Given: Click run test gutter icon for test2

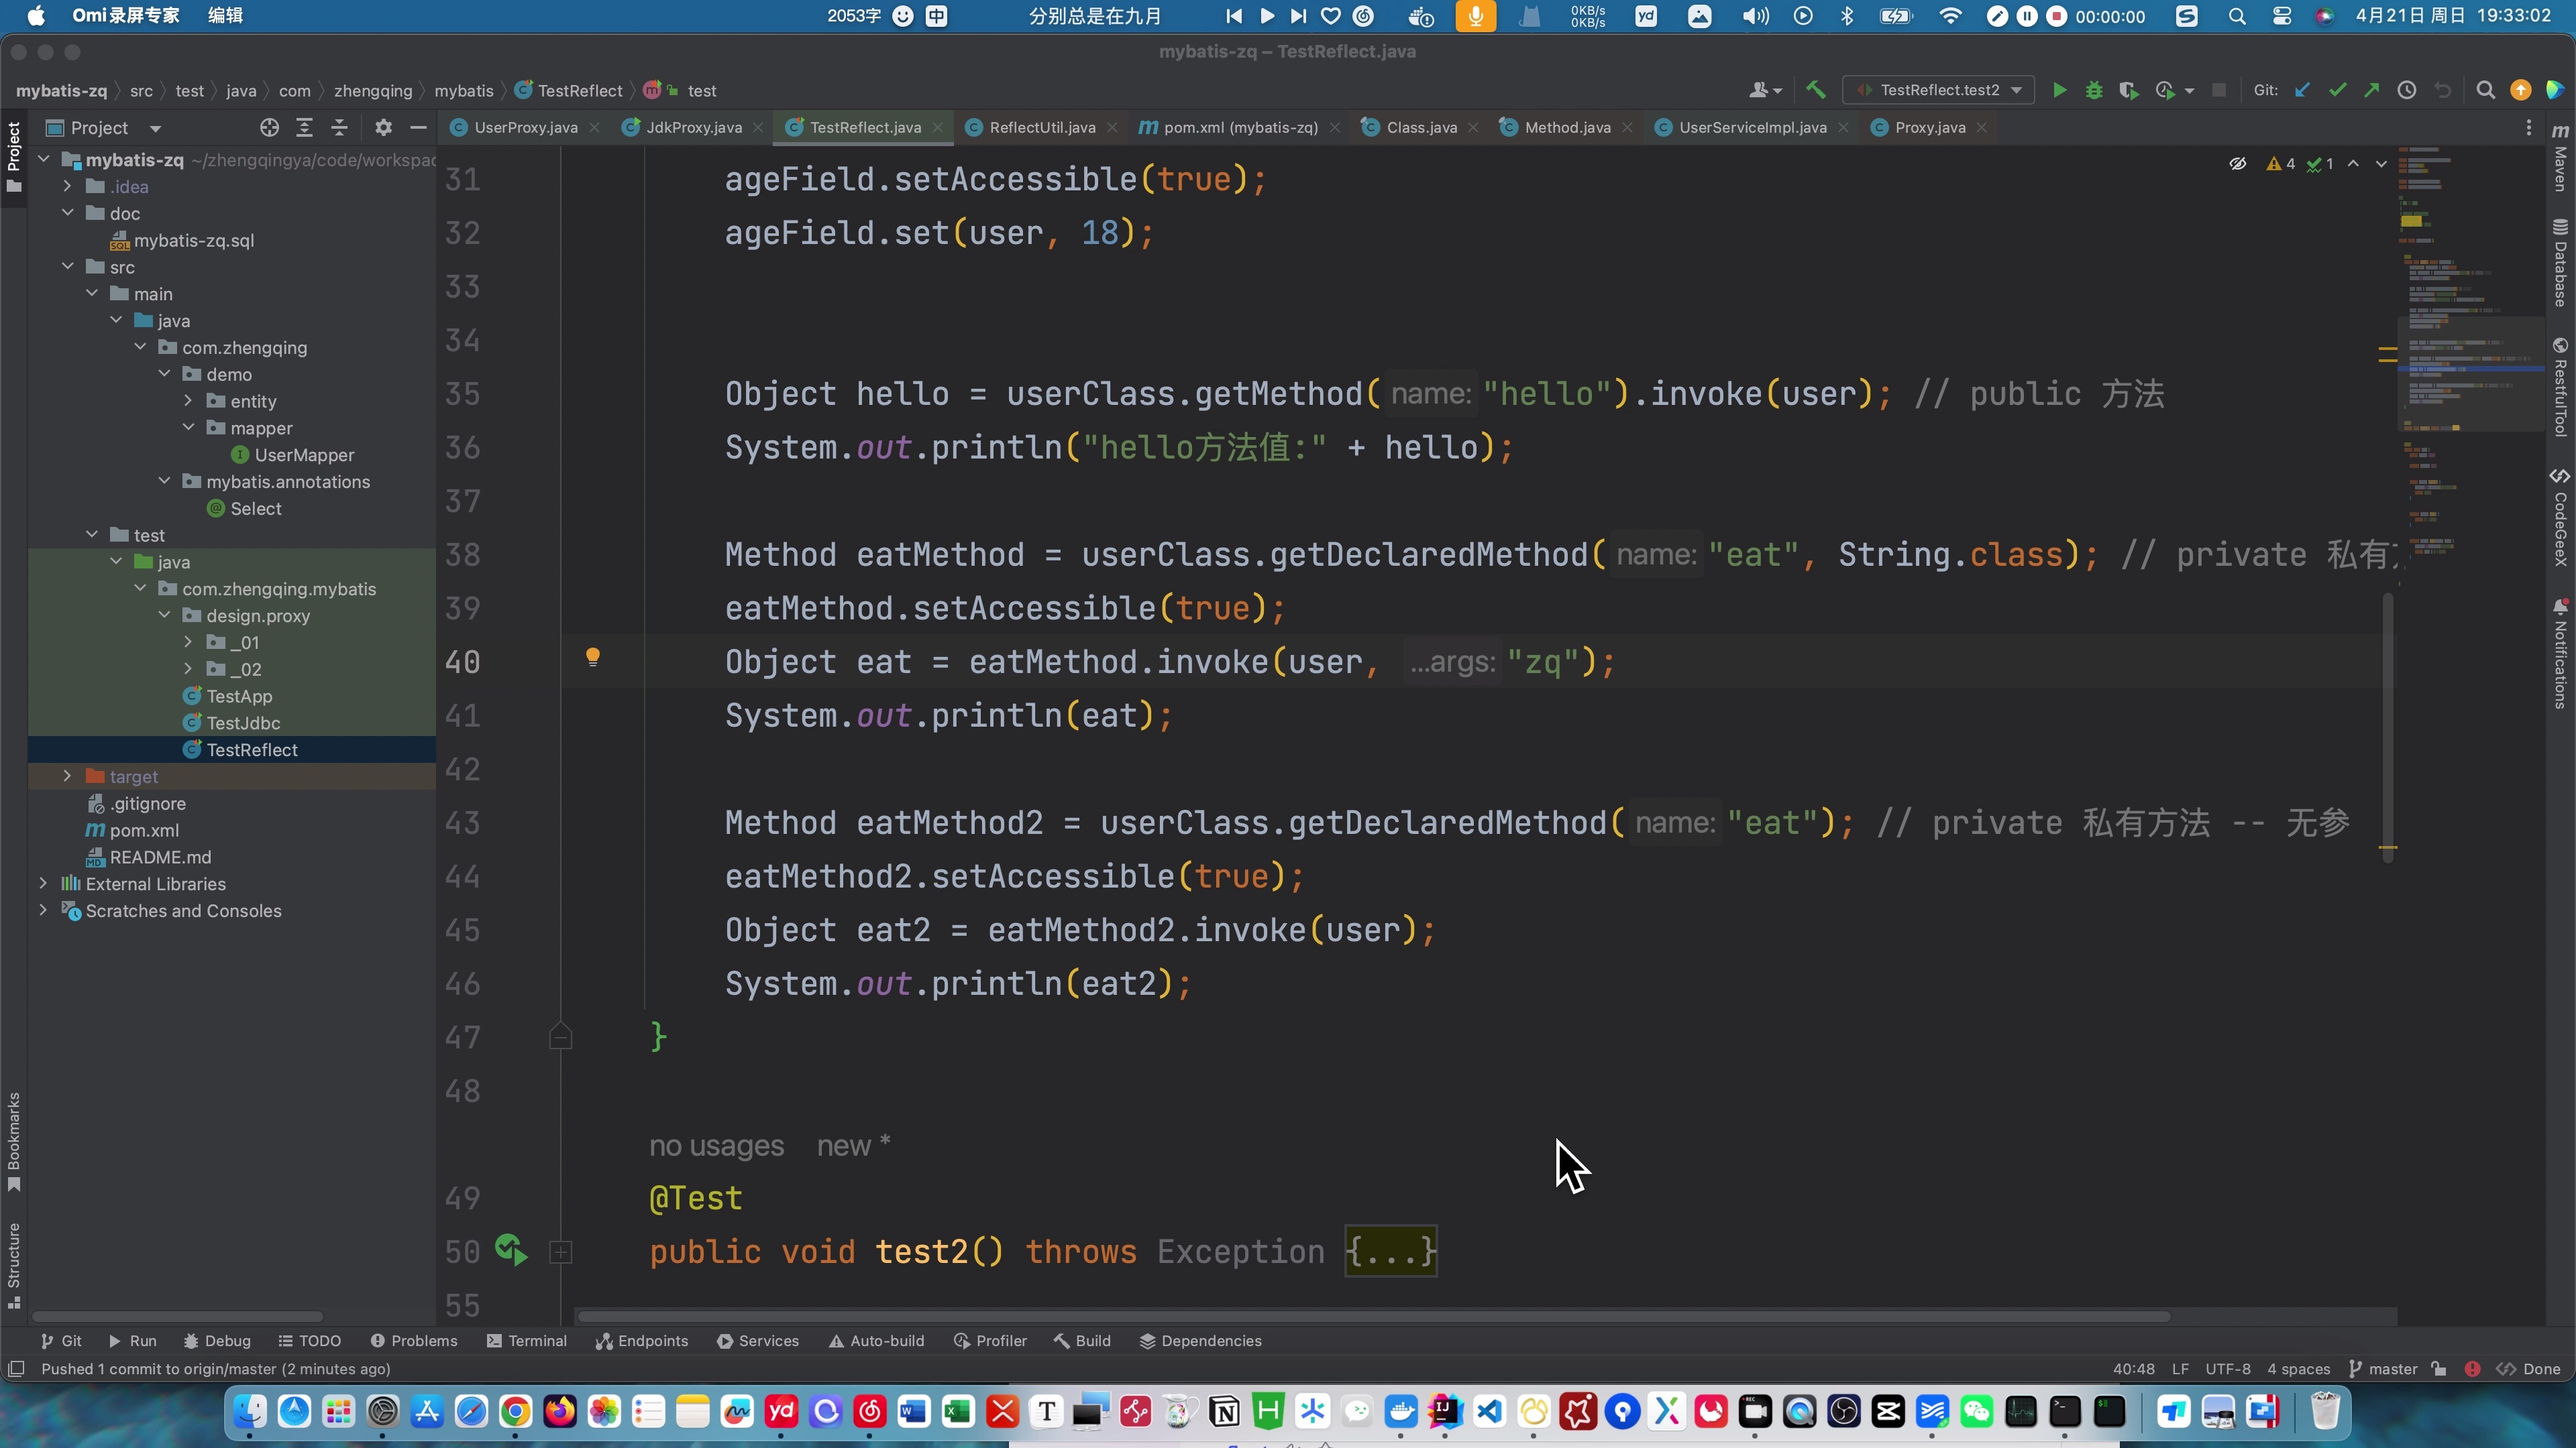Looking at the screenshot, I should point(511,1250).
